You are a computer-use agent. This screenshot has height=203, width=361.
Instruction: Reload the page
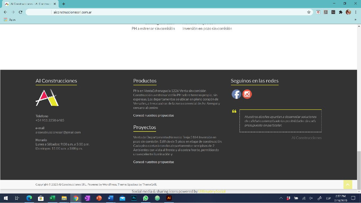(x=21, y=12)
